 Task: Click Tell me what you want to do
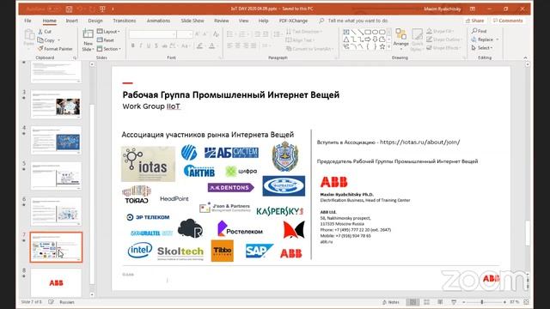click(357, 21)
